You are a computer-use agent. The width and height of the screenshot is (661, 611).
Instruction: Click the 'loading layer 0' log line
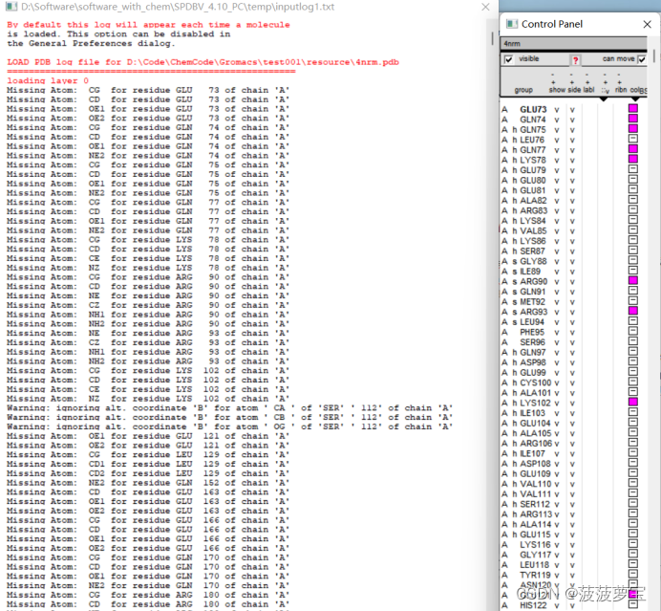[x=48, y=80]
